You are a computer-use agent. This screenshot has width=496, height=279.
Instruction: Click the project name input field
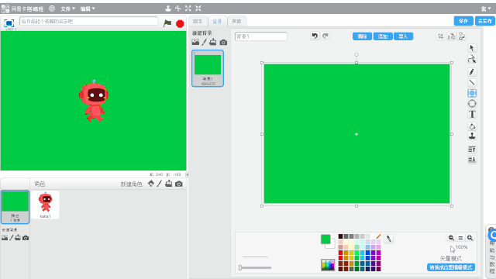click(x=88, y=21)
